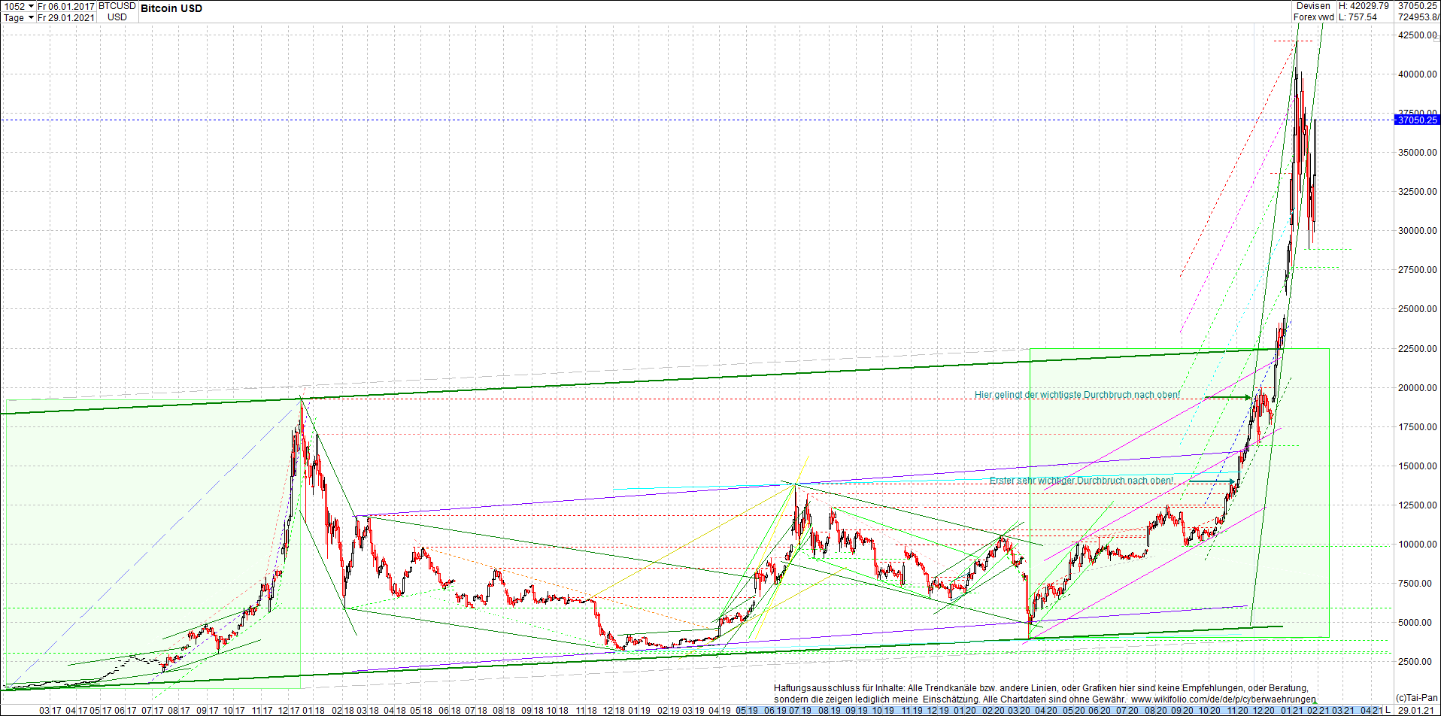Click the L toggle beside 29.01.21
Screen dimensions: 1441x716
point(1388,710)
